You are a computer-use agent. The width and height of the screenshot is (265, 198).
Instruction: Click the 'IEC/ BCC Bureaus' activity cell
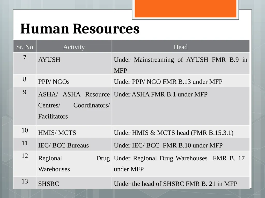(x=74, y=144)
